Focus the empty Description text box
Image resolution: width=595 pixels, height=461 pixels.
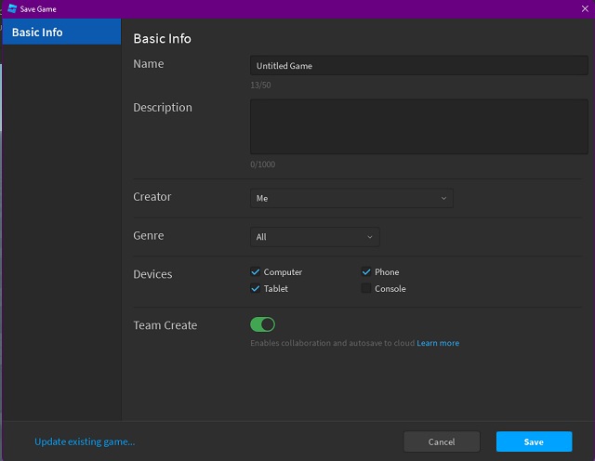[418, 126]
